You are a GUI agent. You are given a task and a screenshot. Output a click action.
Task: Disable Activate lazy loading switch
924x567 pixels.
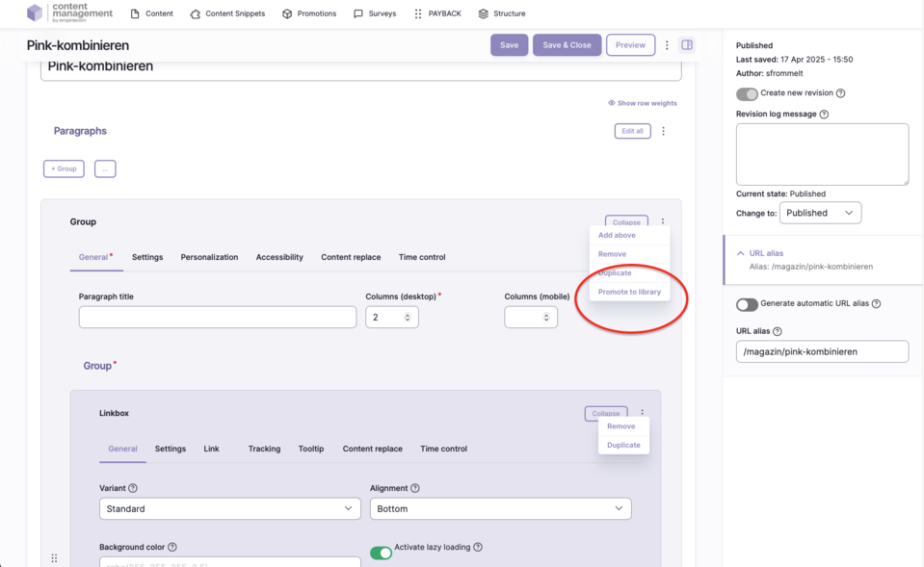tap(382, 553)
